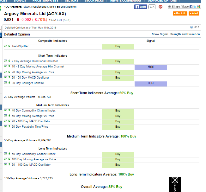This screenshot has height=192, width=206.
Task: Go to Stocks breadcrumb link
Action: pos(27,7)
